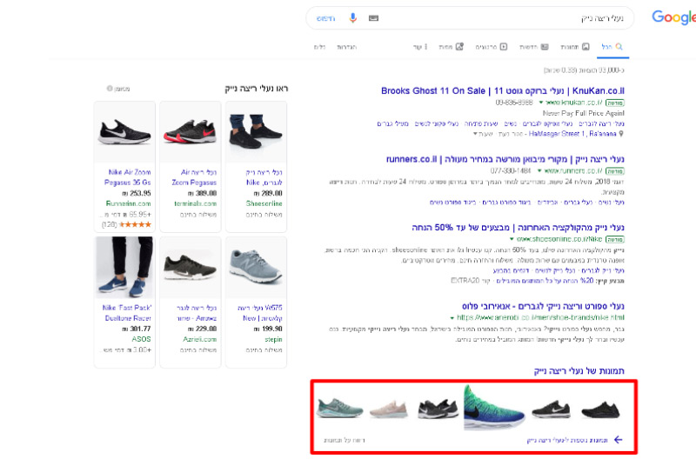Open the W575 New Balance product title from stepin
Screen dimensions: 696x459
tap(260, 313)
